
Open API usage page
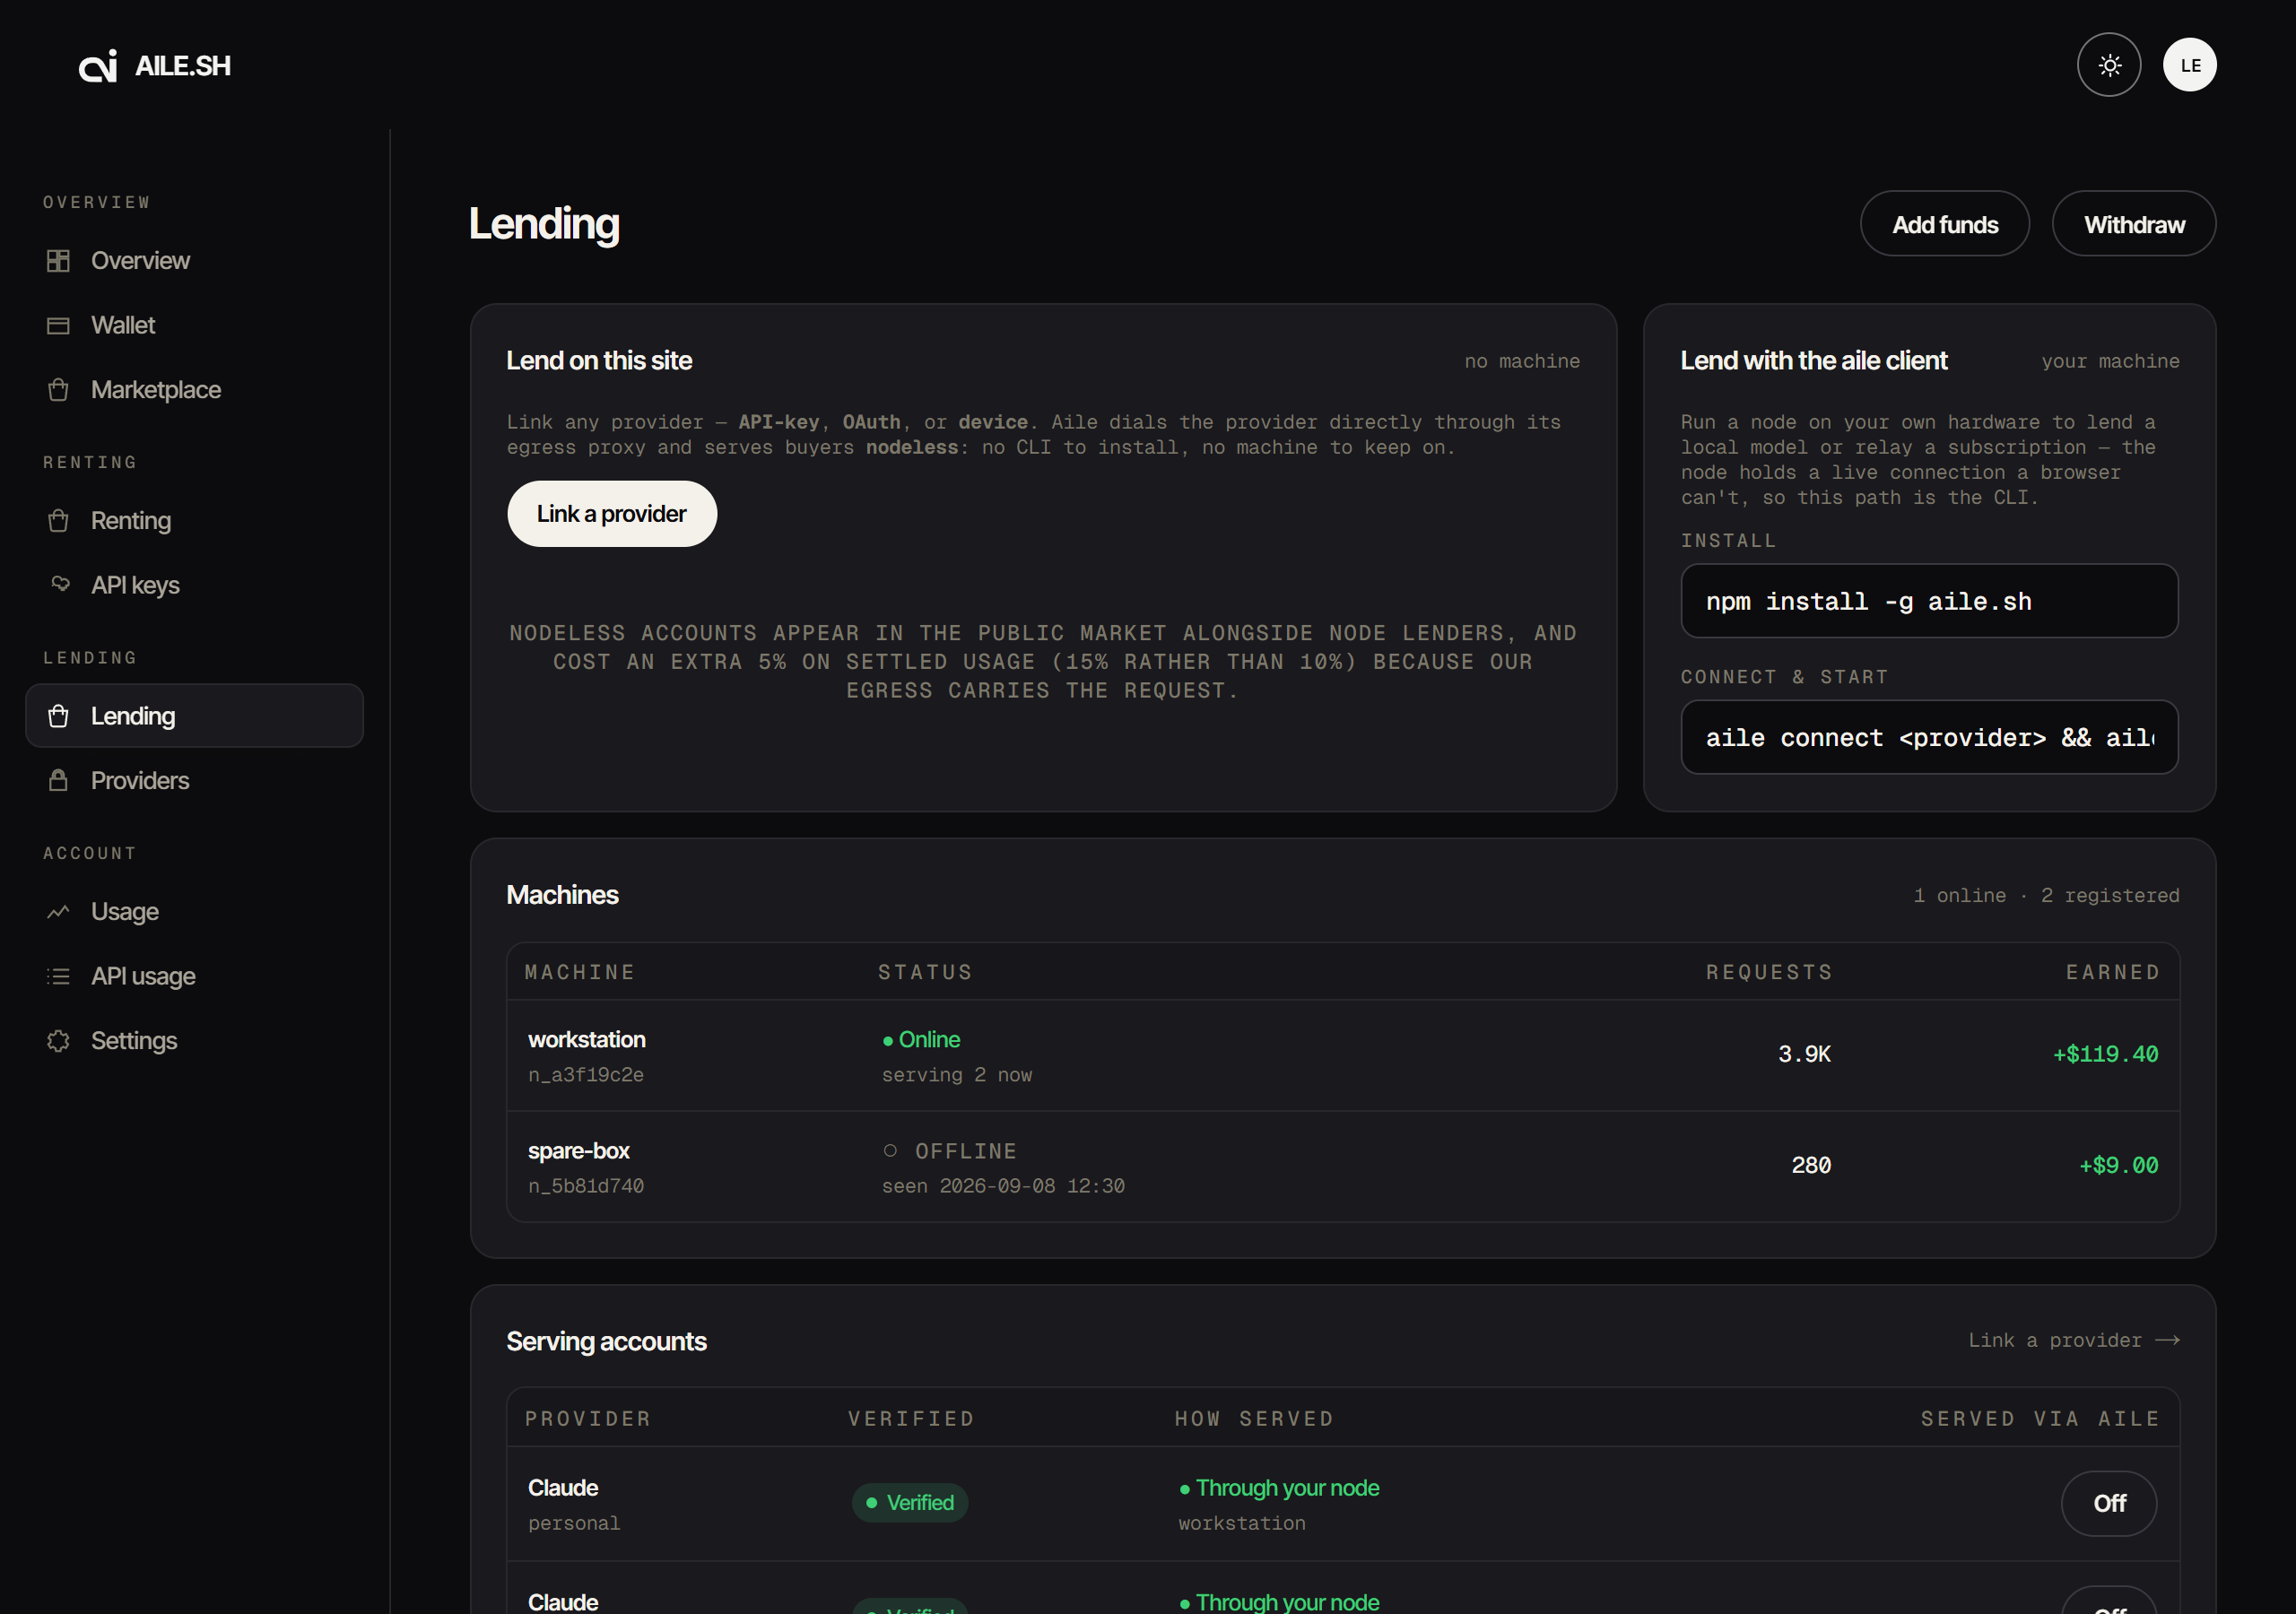pos(194,976)
